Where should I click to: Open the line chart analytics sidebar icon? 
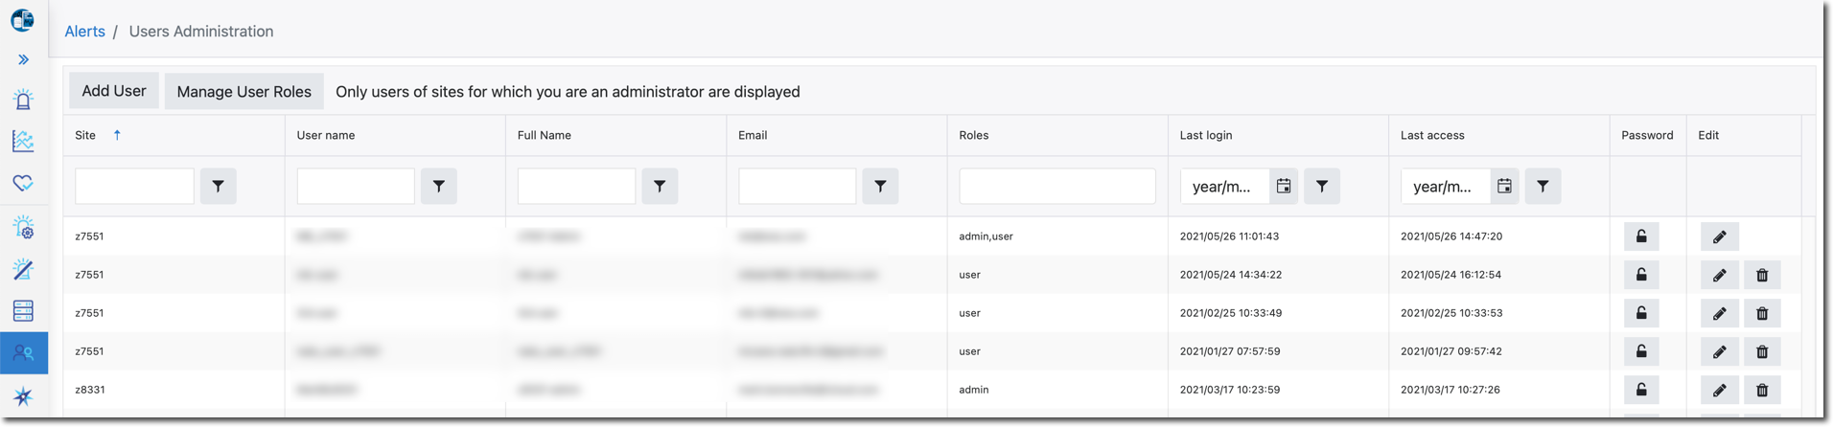(x=24, y=142)
